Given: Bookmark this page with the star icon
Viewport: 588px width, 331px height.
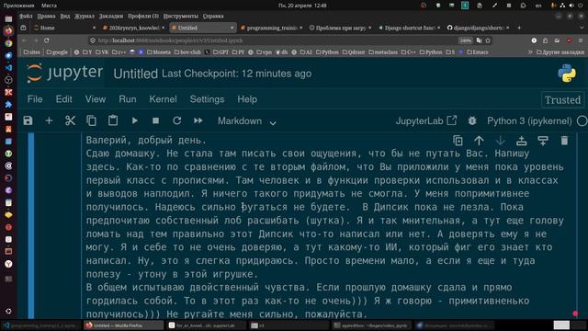Looking at the screenshot, I should 488,40.
